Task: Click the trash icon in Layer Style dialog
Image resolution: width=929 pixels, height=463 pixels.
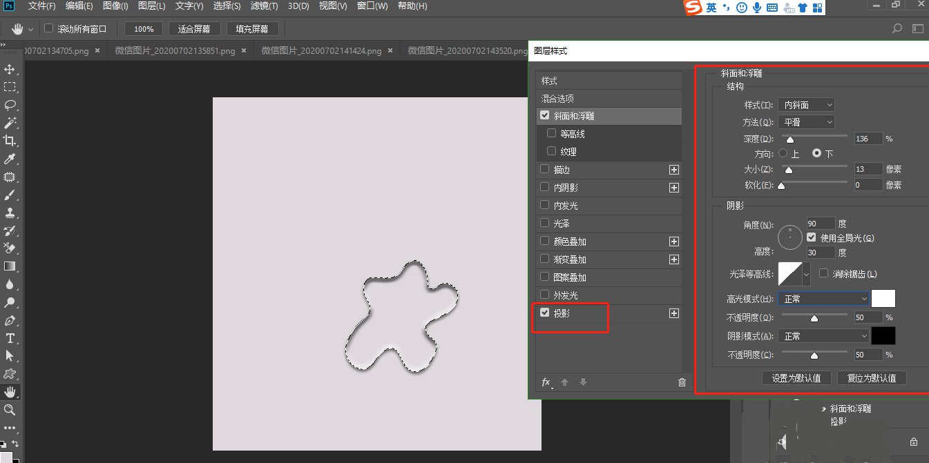Action: (x=682, y=382)
